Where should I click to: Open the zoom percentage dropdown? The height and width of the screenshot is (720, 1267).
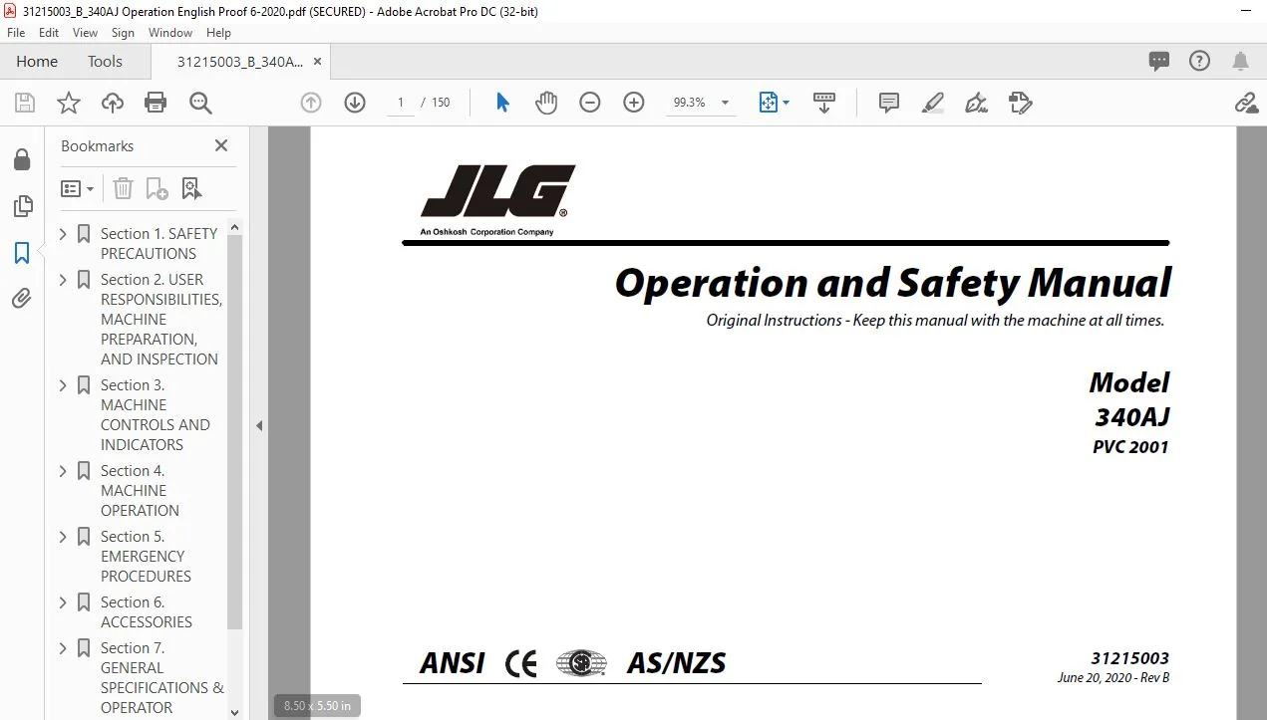pos(725,103)
